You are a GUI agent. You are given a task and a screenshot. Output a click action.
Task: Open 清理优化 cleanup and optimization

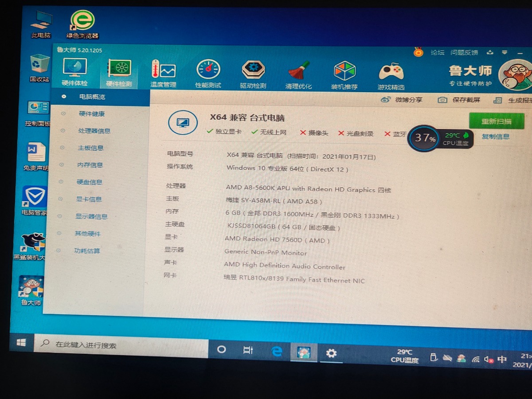[x=298, y=75]
